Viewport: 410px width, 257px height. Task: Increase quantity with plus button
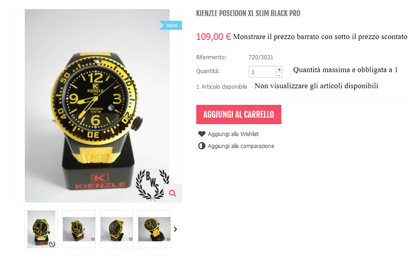coord(279,69)
